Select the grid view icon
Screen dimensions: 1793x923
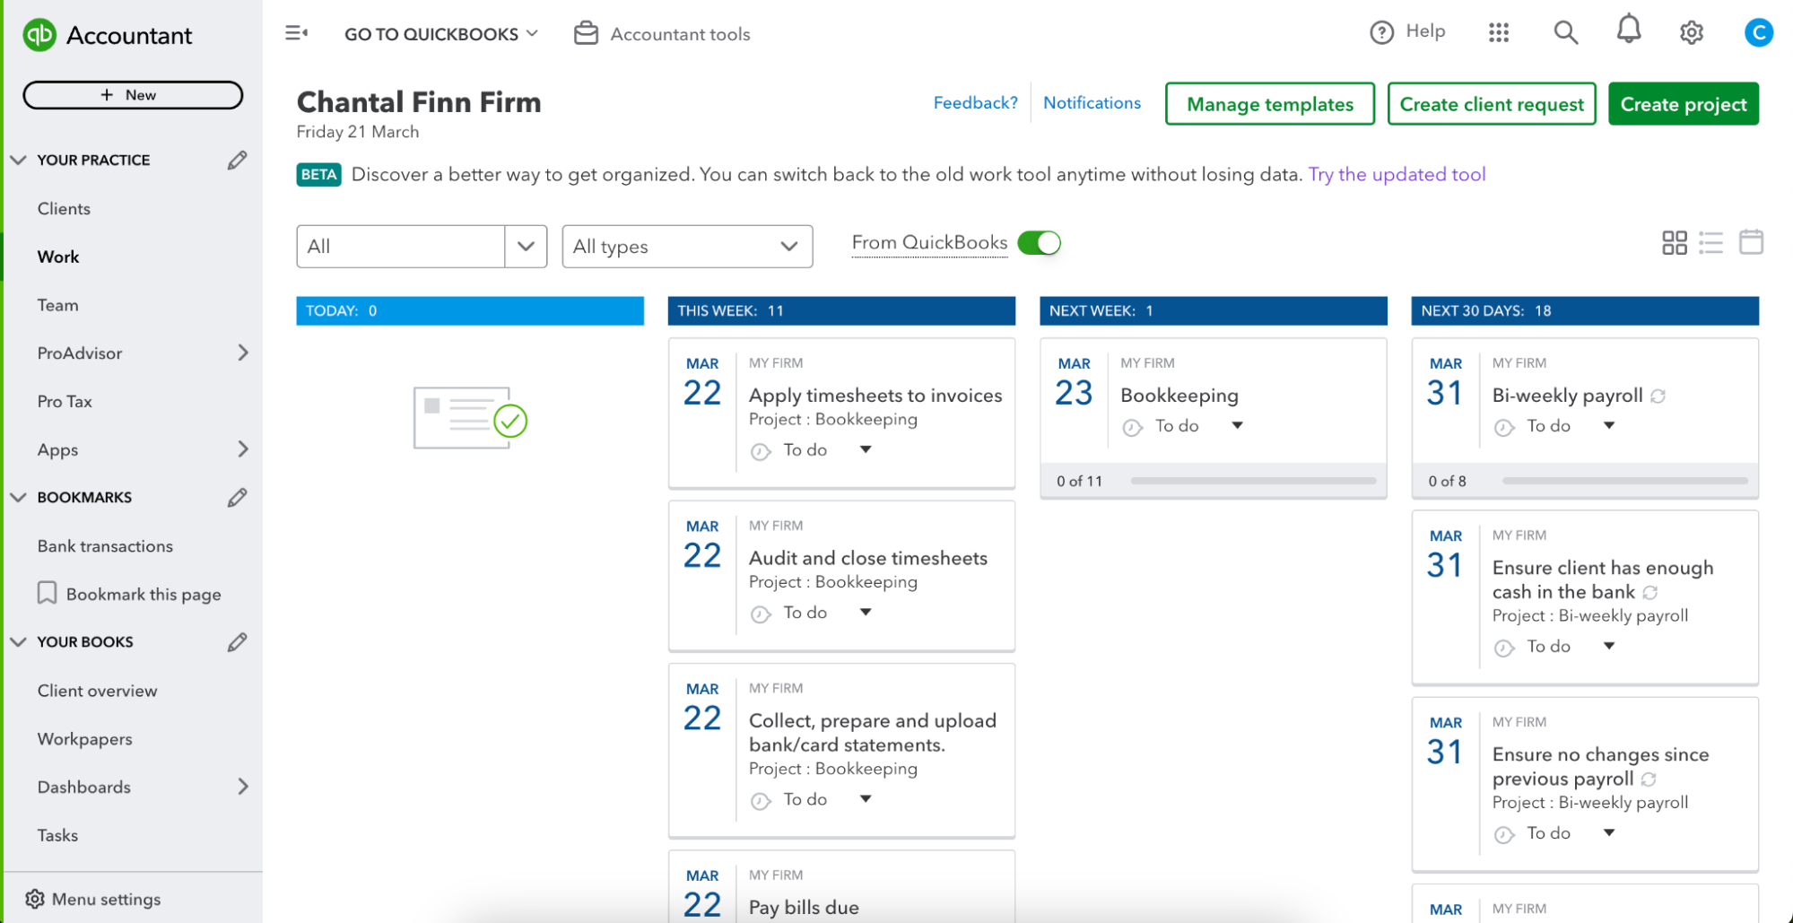(x=1674, y=242)
